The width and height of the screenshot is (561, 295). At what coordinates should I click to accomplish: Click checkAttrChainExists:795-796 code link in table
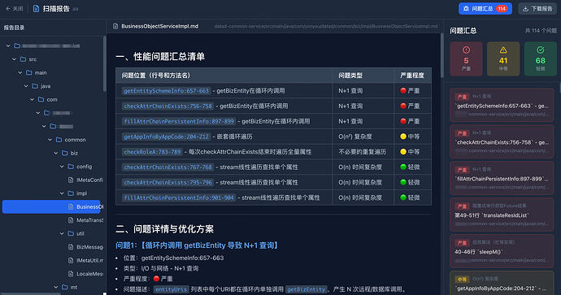click(x=167, y=182)
